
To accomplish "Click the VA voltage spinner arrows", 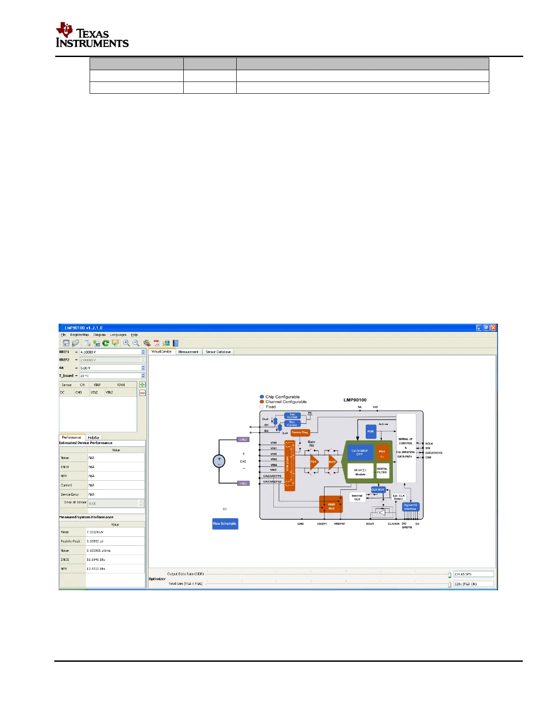I will point(143,368).
